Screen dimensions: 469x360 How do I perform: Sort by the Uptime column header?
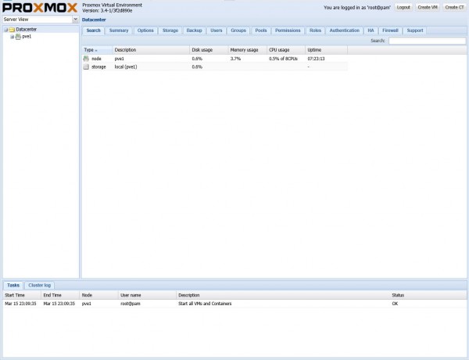(326, 50)
